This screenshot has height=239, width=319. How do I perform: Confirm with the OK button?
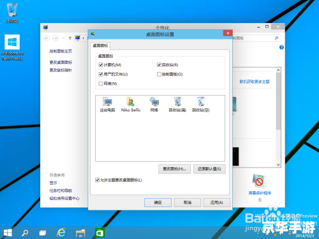pyautogui.click(x=158, y=203)
